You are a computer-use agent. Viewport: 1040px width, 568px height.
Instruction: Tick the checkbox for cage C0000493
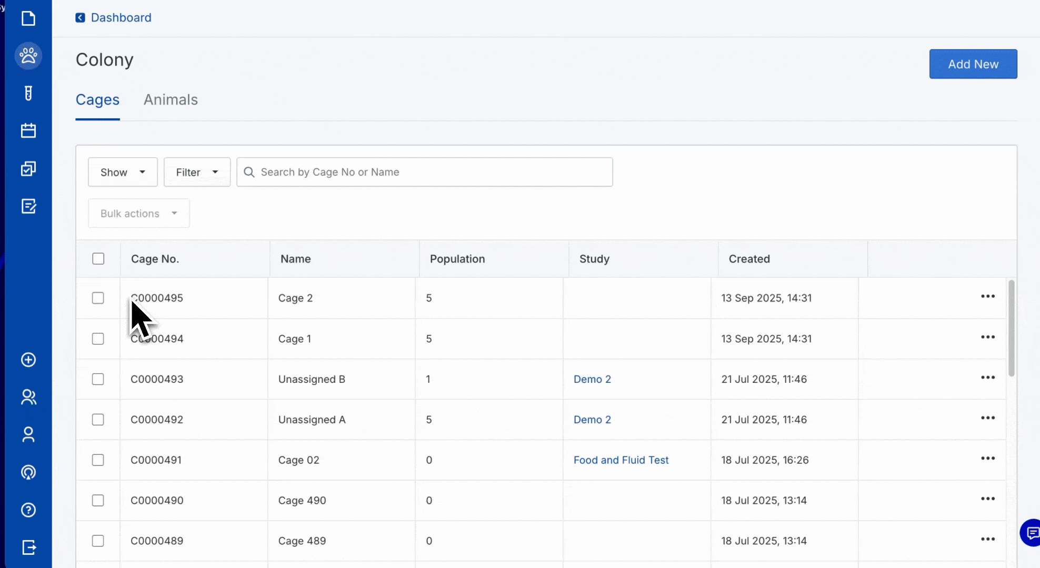tap(98, 379)
